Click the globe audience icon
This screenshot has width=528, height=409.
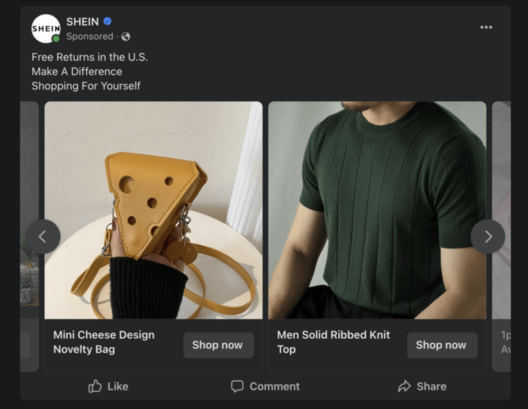pos(126,36)
